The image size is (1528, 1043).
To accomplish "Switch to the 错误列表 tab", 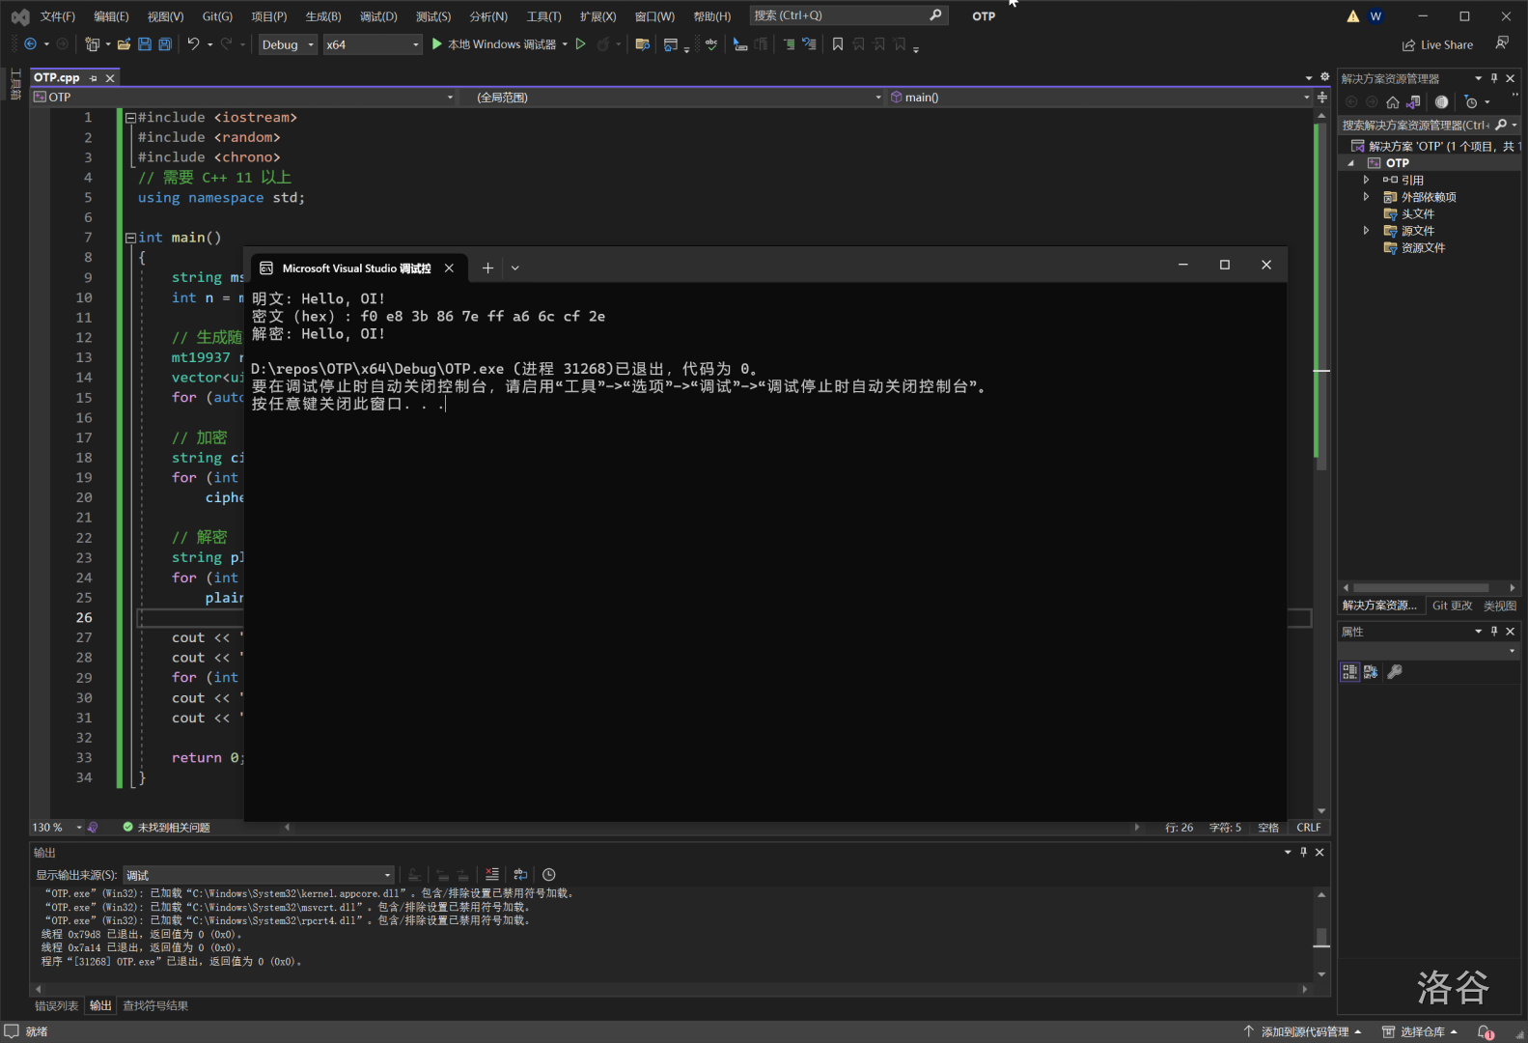I will click(56, 1006).
